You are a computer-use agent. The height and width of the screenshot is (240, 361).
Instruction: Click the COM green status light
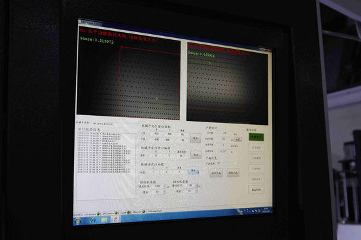[x=128, y=212]
